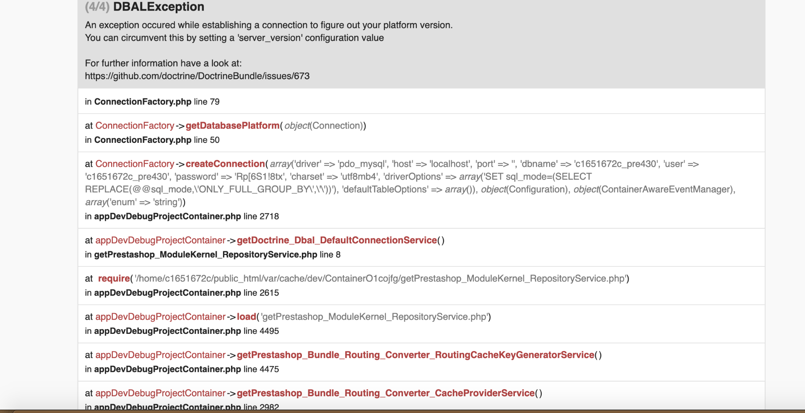The height and width of the screenshot is (413, 805).
Task: Click the (4/4) exception counter
Action: point(97,7)
